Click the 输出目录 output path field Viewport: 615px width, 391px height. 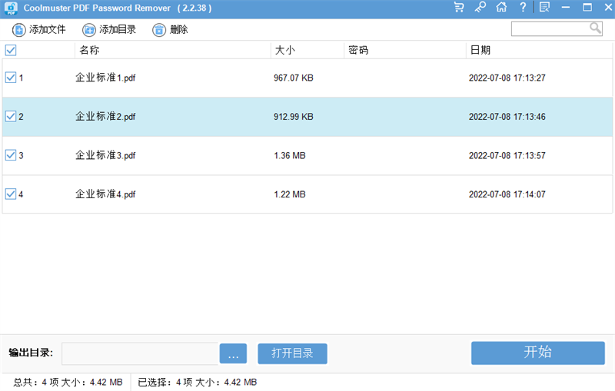click(140, 353)
